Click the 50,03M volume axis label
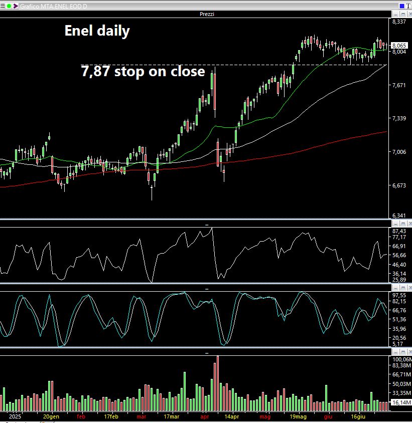 pyautogui.click(x=402, y=384)
